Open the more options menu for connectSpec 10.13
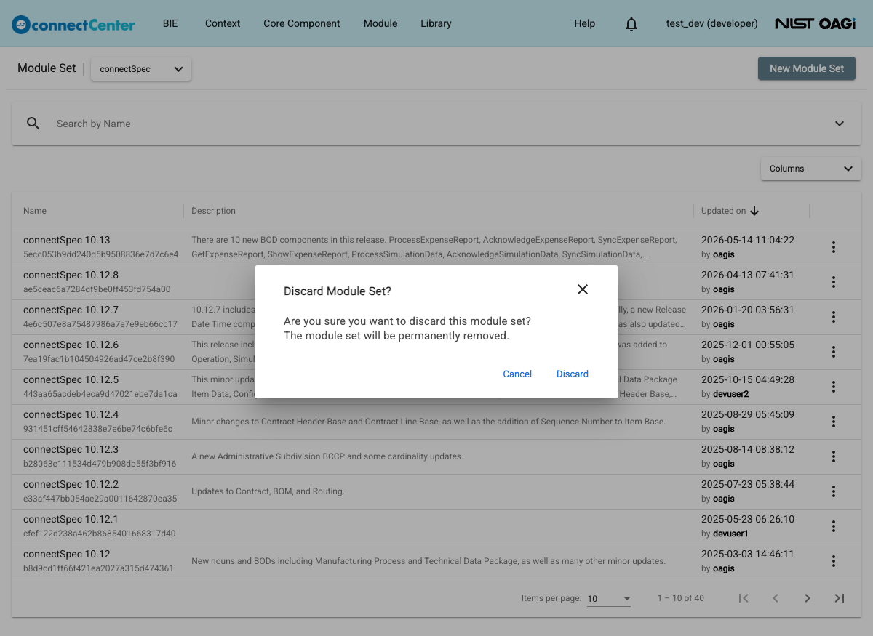Viewport: 873px width, 636px height. (x=834, y=247)
